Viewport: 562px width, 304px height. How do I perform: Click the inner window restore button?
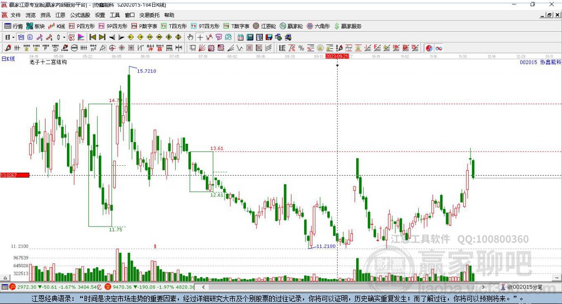coord(549,15)
